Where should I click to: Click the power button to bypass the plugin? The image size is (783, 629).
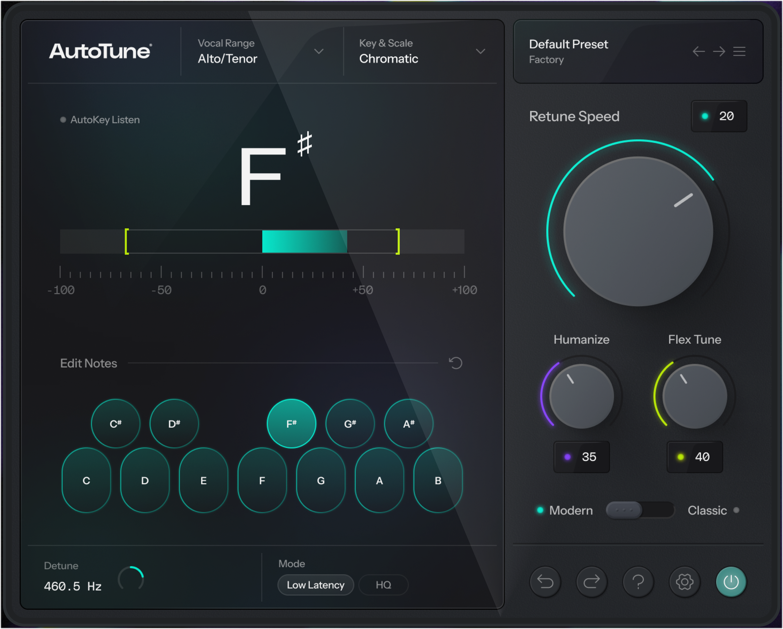[x=731, y=582]
